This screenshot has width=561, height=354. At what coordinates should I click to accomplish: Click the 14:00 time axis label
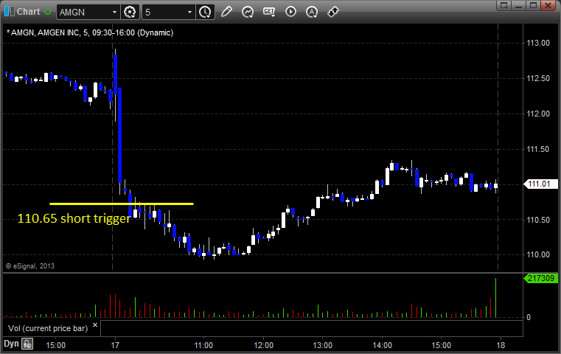pyautogui.click(x=382, y=345)
